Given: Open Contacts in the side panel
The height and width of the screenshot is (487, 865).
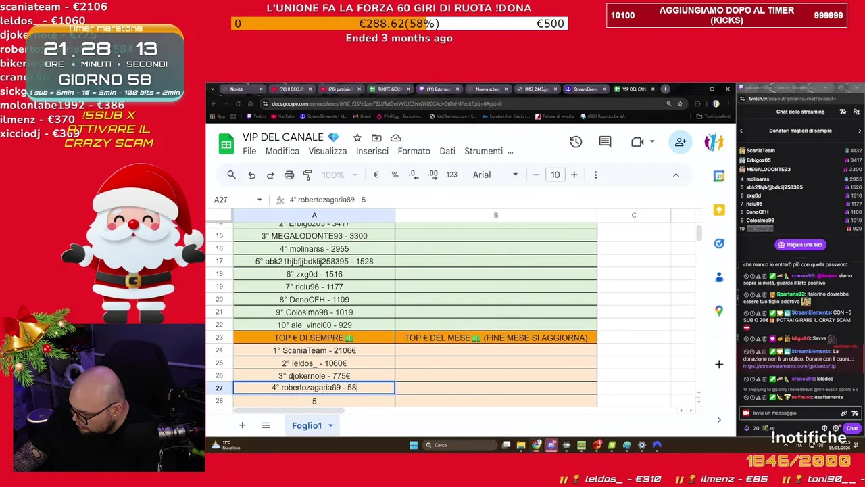Looking at the screenshot, I should click(719, 277).
